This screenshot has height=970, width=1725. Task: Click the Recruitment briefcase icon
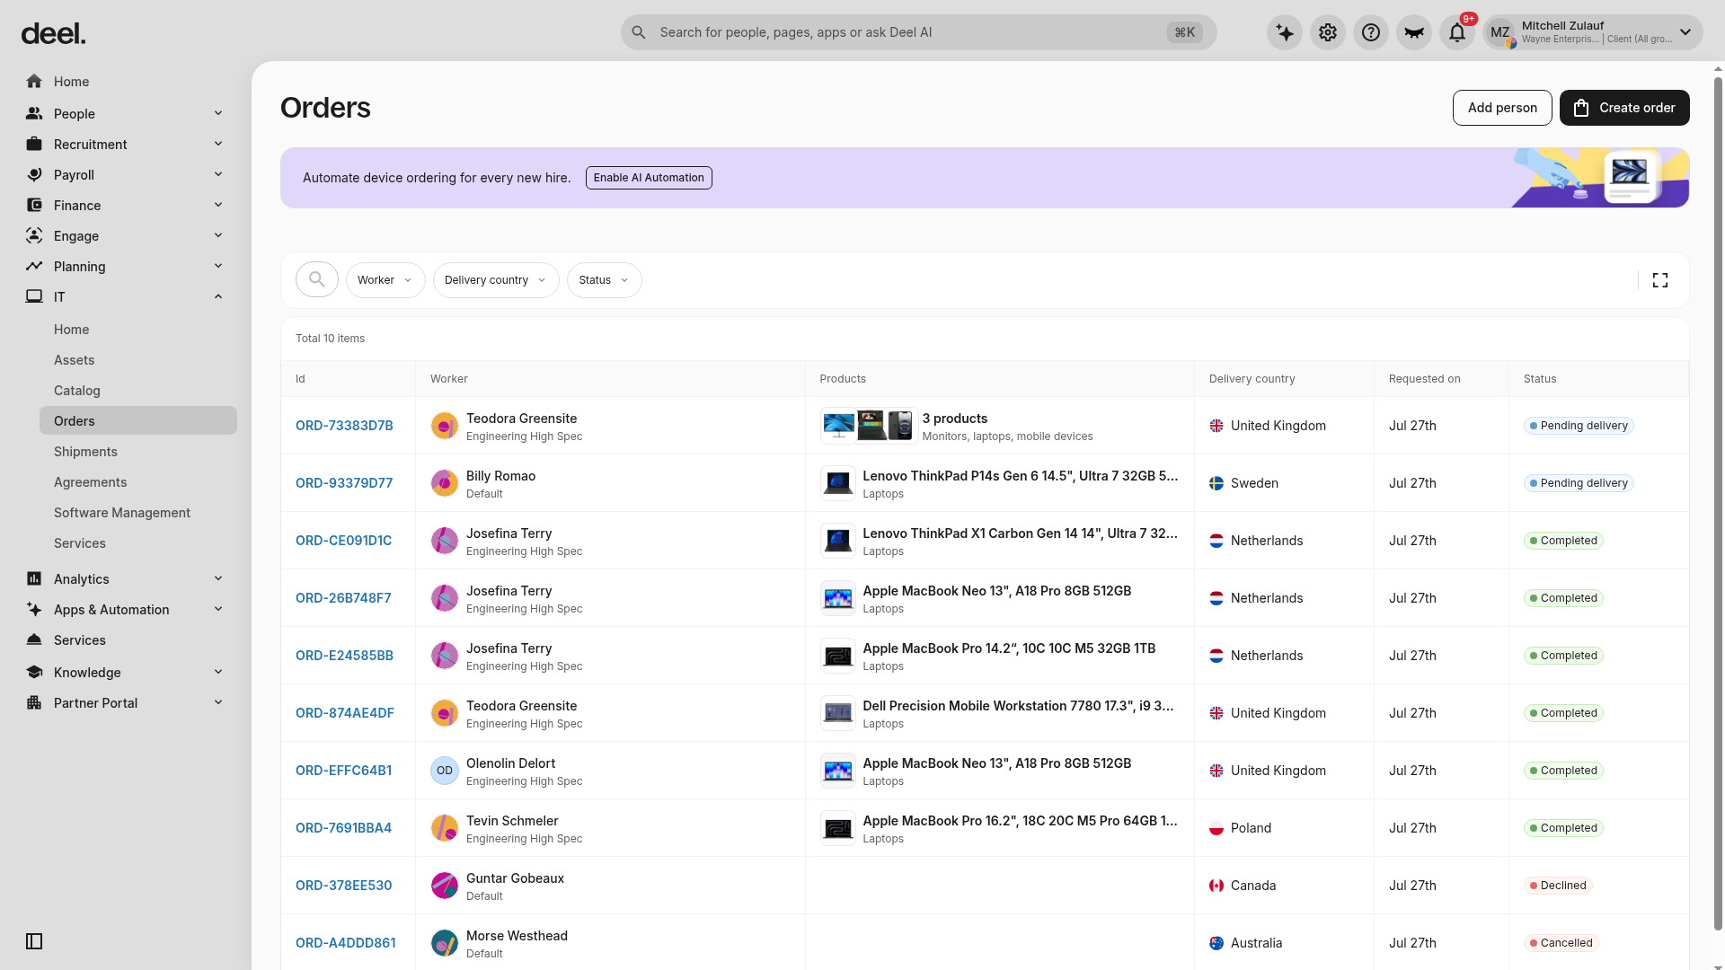(x=34, y=144)
